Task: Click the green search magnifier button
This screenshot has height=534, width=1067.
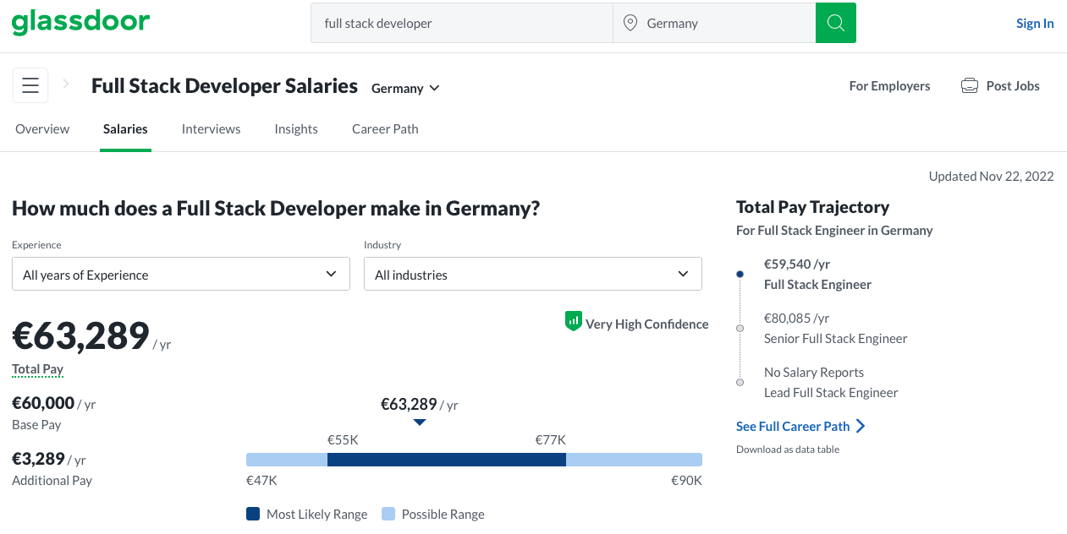Action: pos(836,23)
